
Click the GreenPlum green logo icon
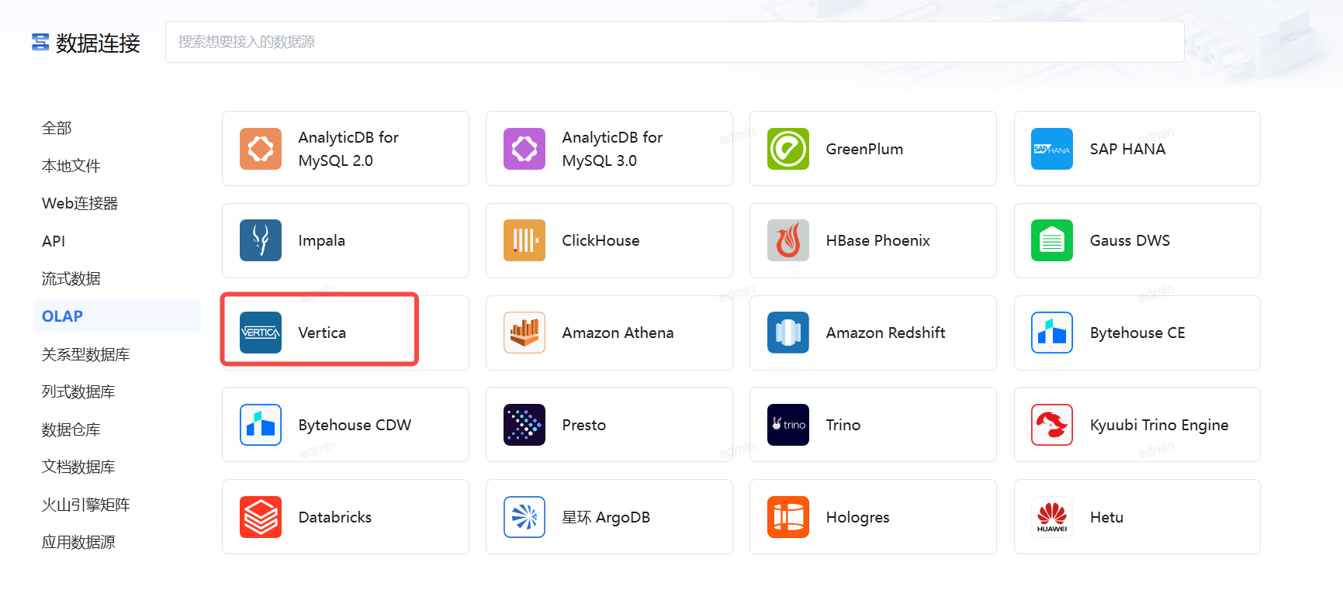pos(787,149)
